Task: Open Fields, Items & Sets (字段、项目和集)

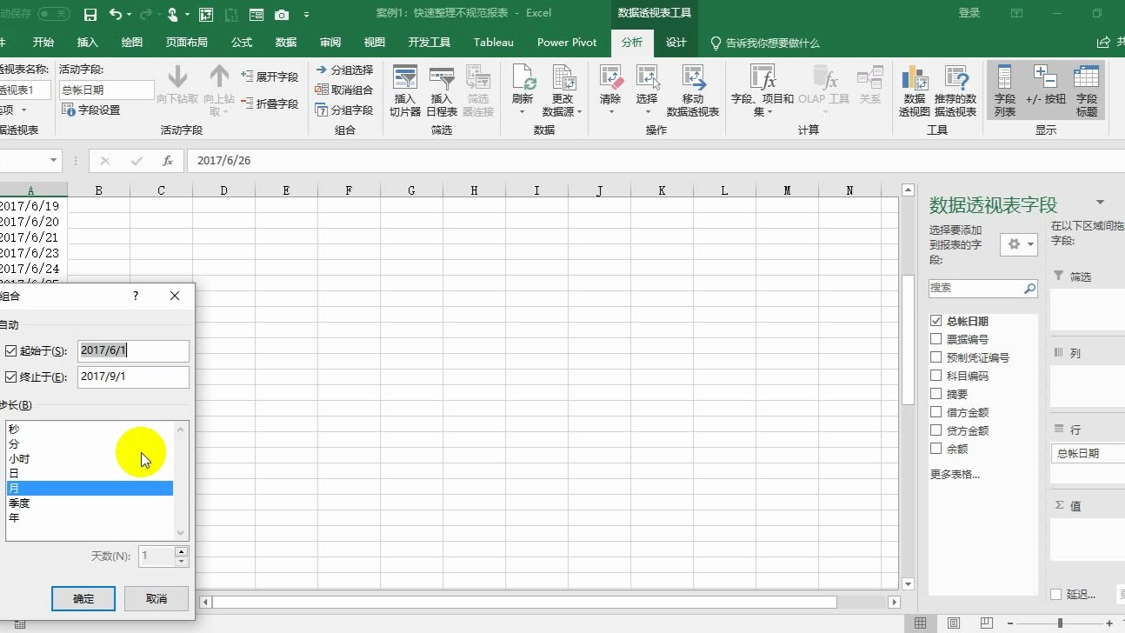Action: coord(762,91)
